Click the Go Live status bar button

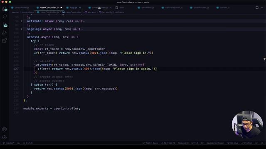coord(233,143)
